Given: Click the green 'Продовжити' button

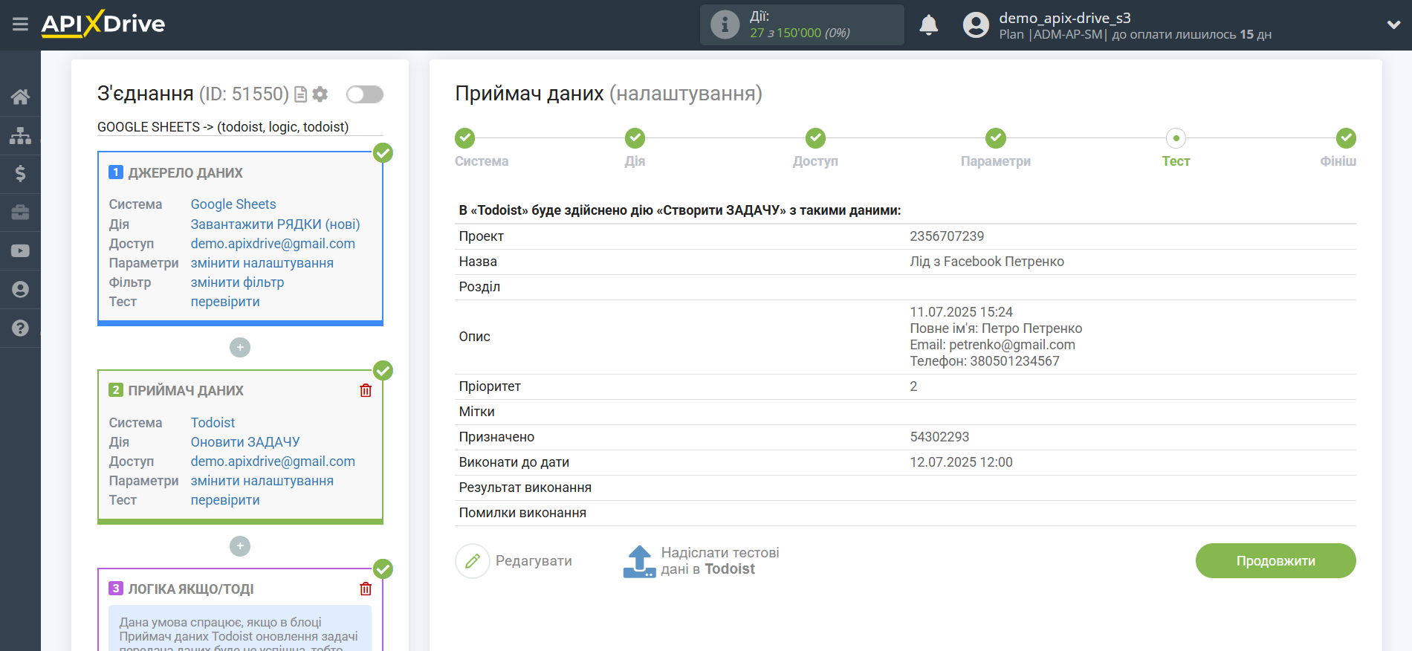Looking at the screenshot, I should click(1275, 561).
